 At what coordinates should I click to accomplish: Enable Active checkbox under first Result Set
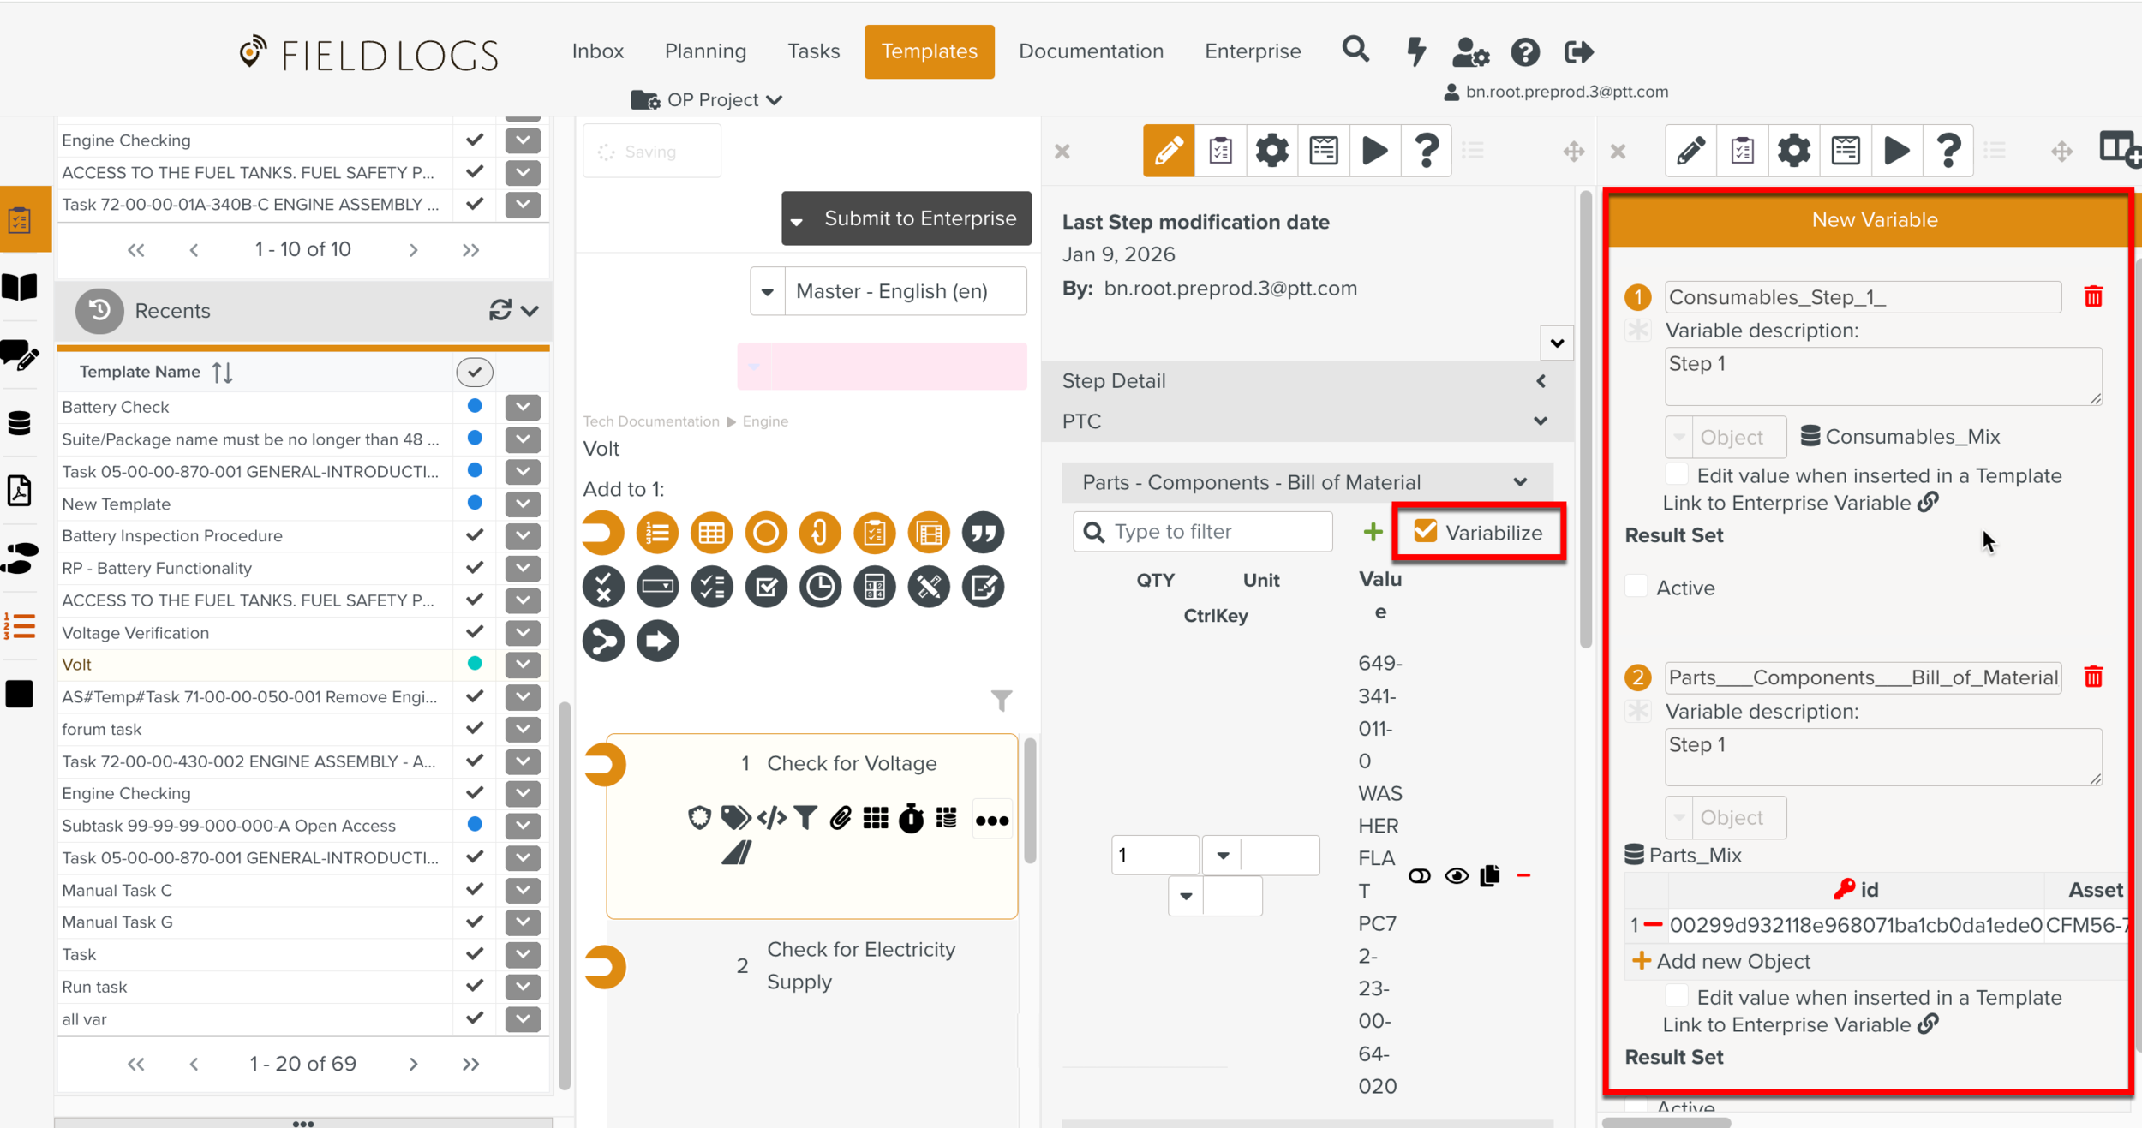(x=1636, y=587)
